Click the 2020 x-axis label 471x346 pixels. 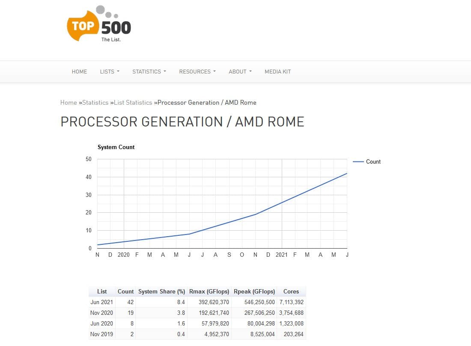pyautogui.click(x=123, y=255)
